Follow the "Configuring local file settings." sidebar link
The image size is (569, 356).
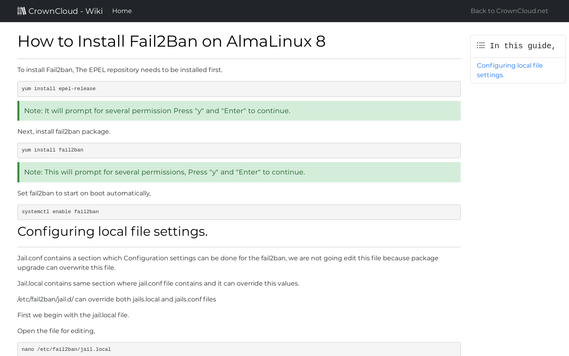509,70
